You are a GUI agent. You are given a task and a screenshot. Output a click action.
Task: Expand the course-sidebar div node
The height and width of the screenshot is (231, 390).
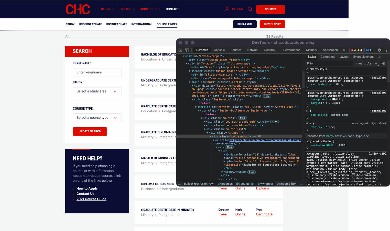click(204, 125)
